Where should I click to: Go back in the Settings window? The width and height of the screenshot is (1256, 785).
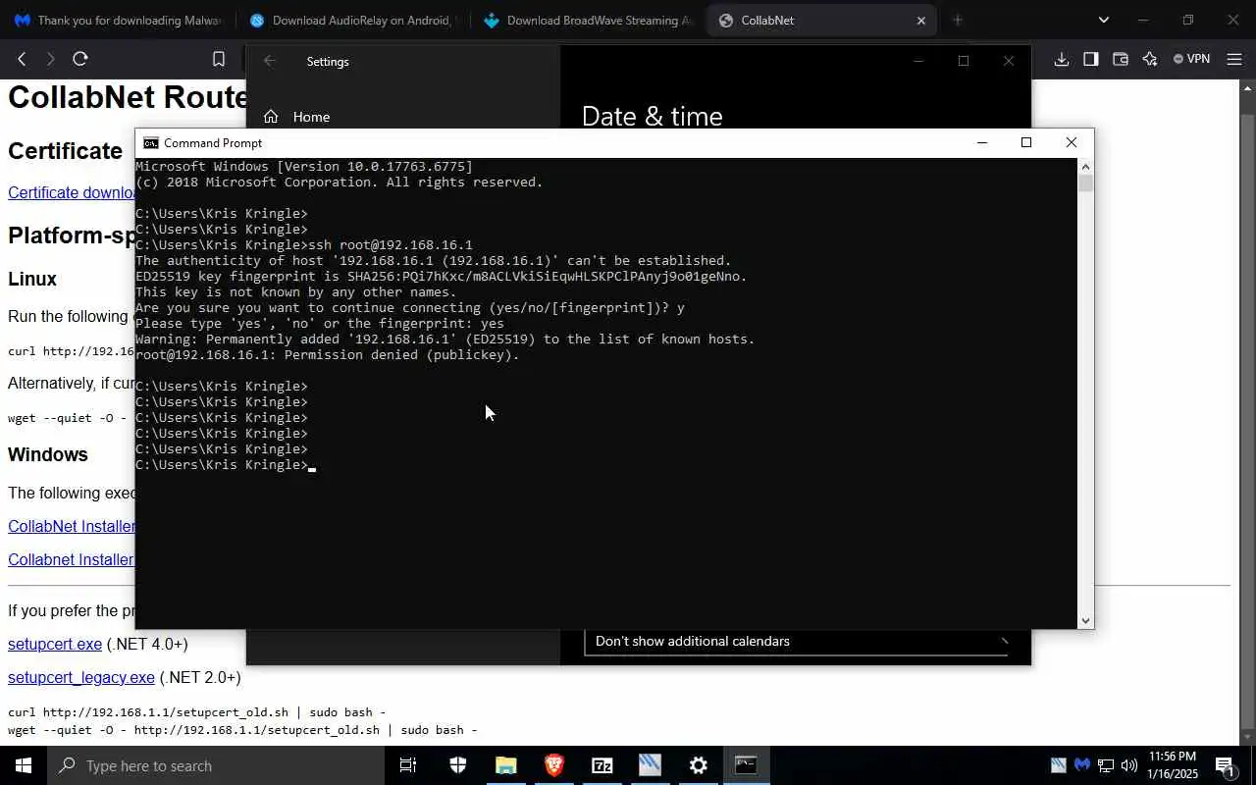pyautogui.click(x=269, y=61)
